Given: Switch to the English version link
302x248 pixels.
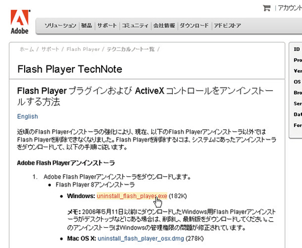Looking at the screenshot, I should tap(27, 116).
